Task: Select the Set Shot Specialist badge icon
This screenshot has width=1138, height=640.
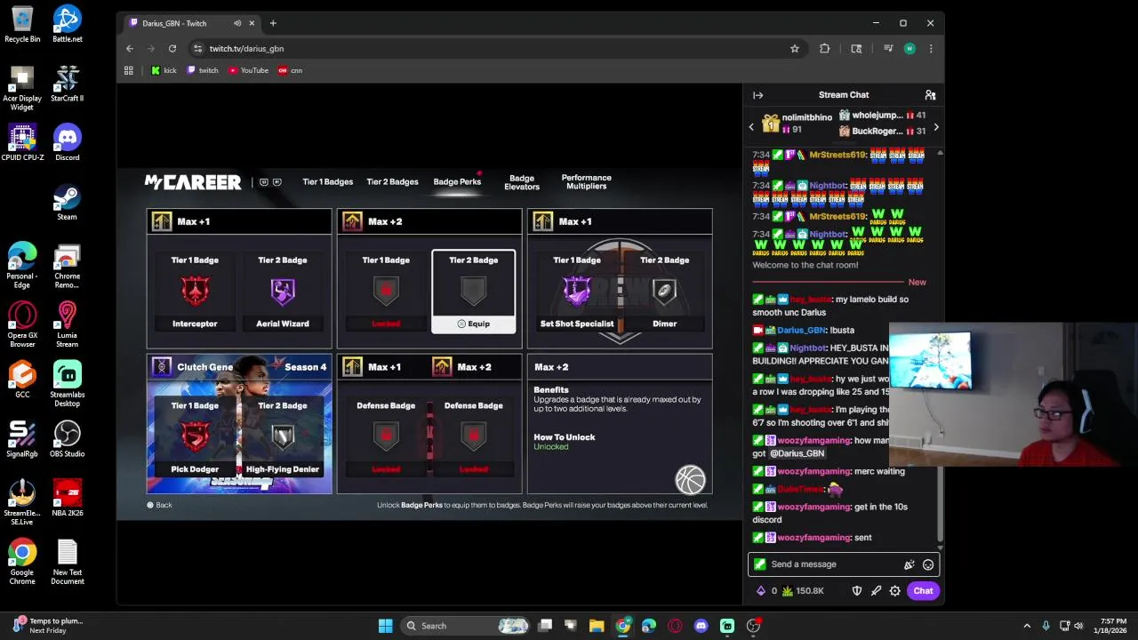Action: pos(577,292)
